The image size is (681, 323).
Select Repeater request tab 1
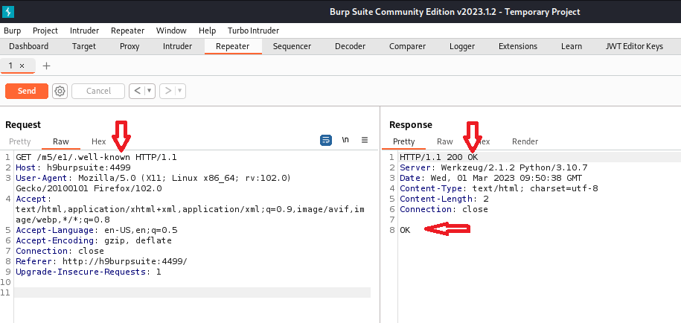pyautogui.click(x=11, y=66)
